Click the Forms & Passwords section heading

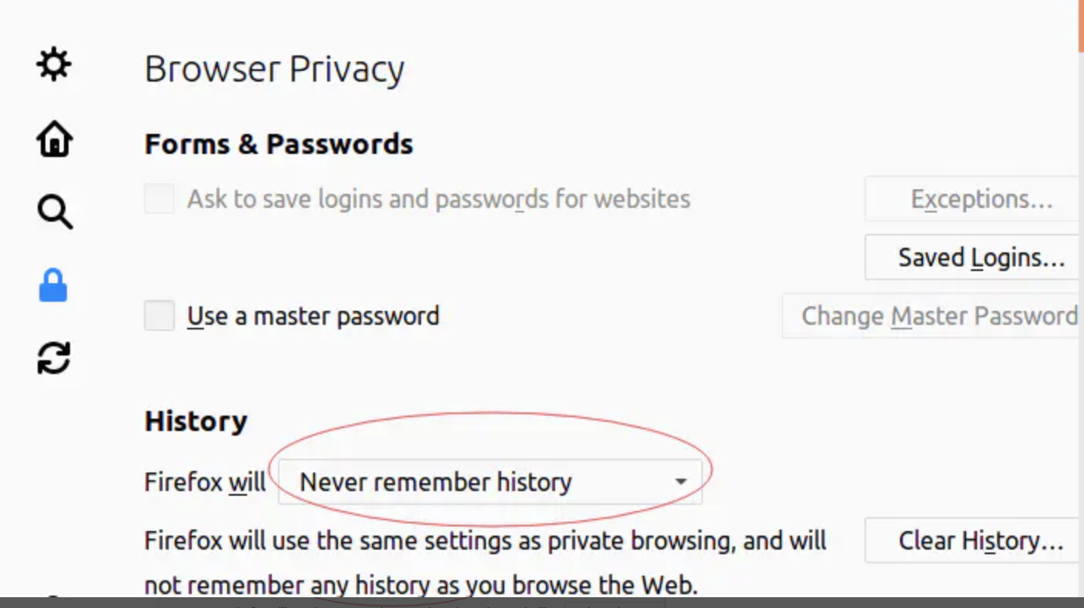pos(279,144)
